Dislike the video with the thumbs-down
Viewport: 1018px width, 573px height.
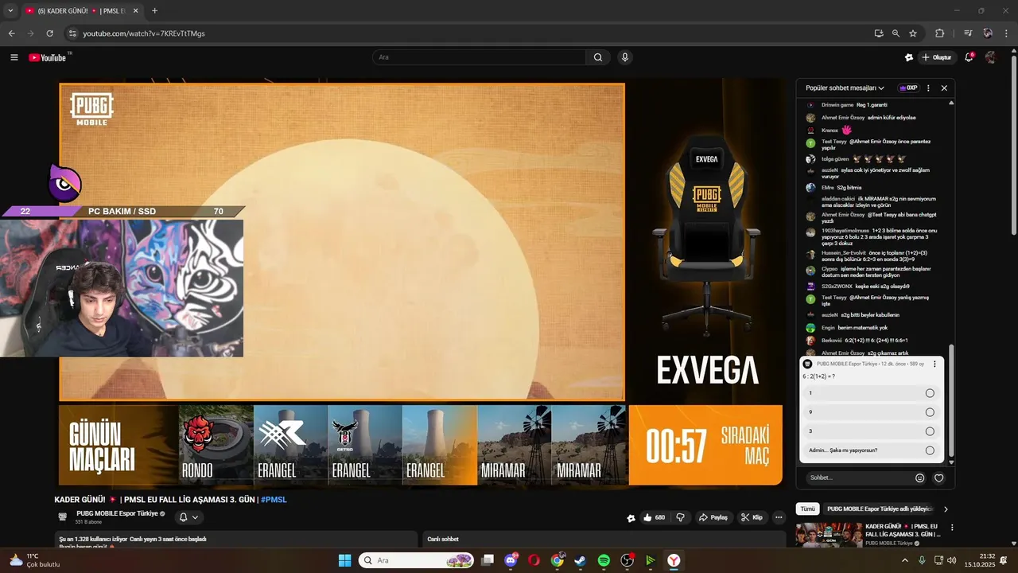[681, 517]
